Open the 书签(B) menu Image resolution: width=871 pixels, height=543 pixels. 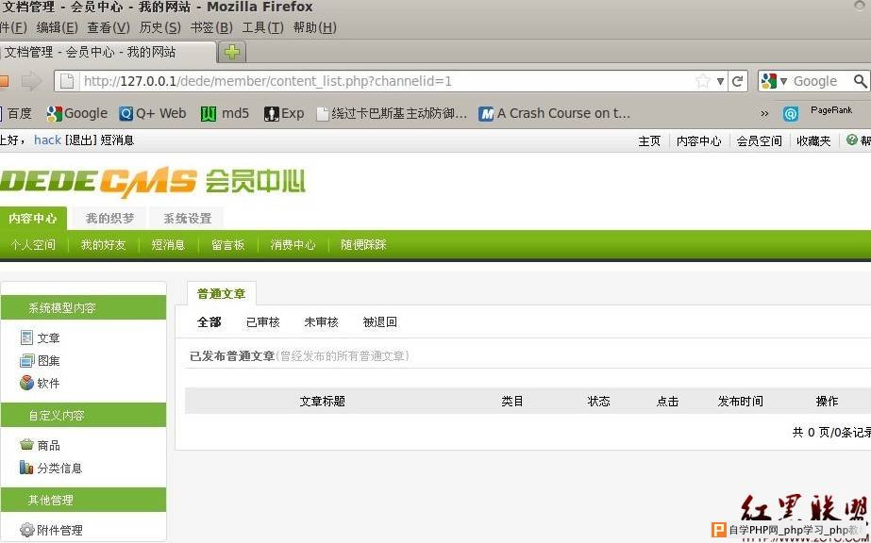pos(211,27)
